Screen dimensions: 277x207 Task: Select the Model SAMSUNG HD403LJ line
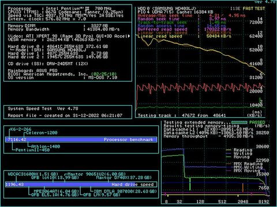point(48,50)
